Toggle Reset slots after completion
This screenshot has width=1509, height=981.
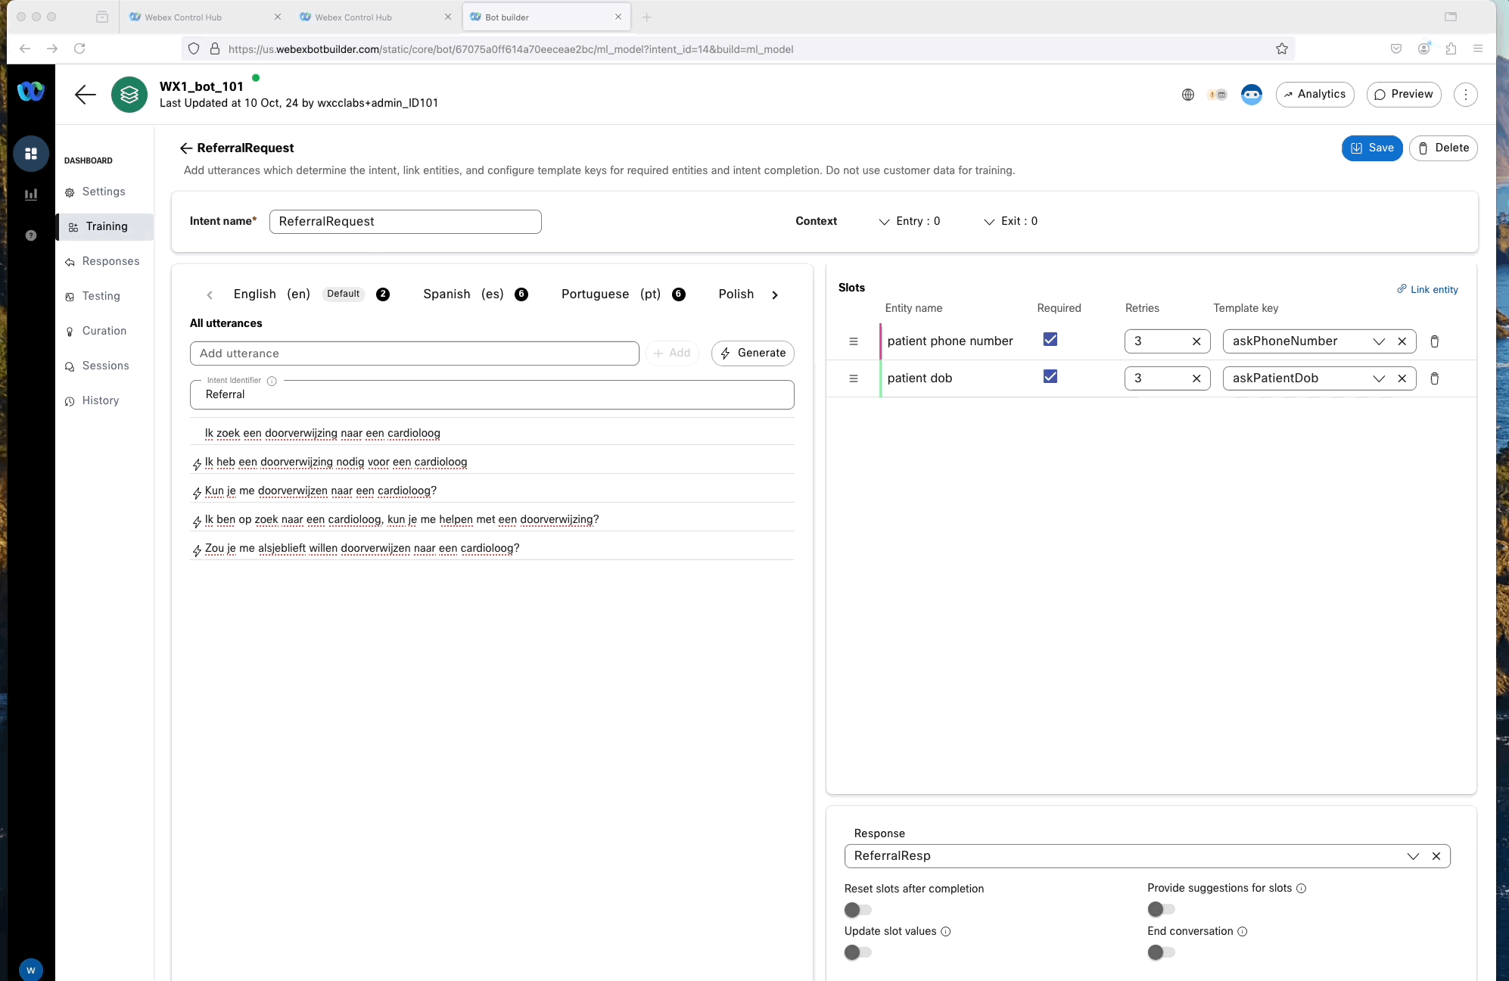(x=858, y=910)
